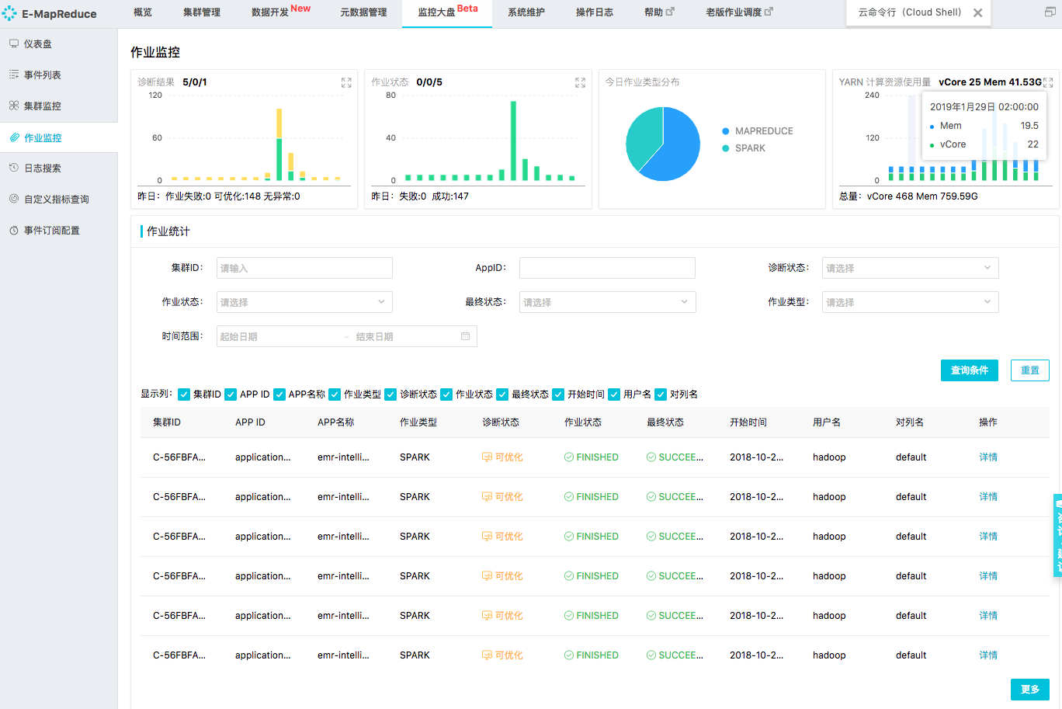Uncheck the APP ID column checkbox

231,394
